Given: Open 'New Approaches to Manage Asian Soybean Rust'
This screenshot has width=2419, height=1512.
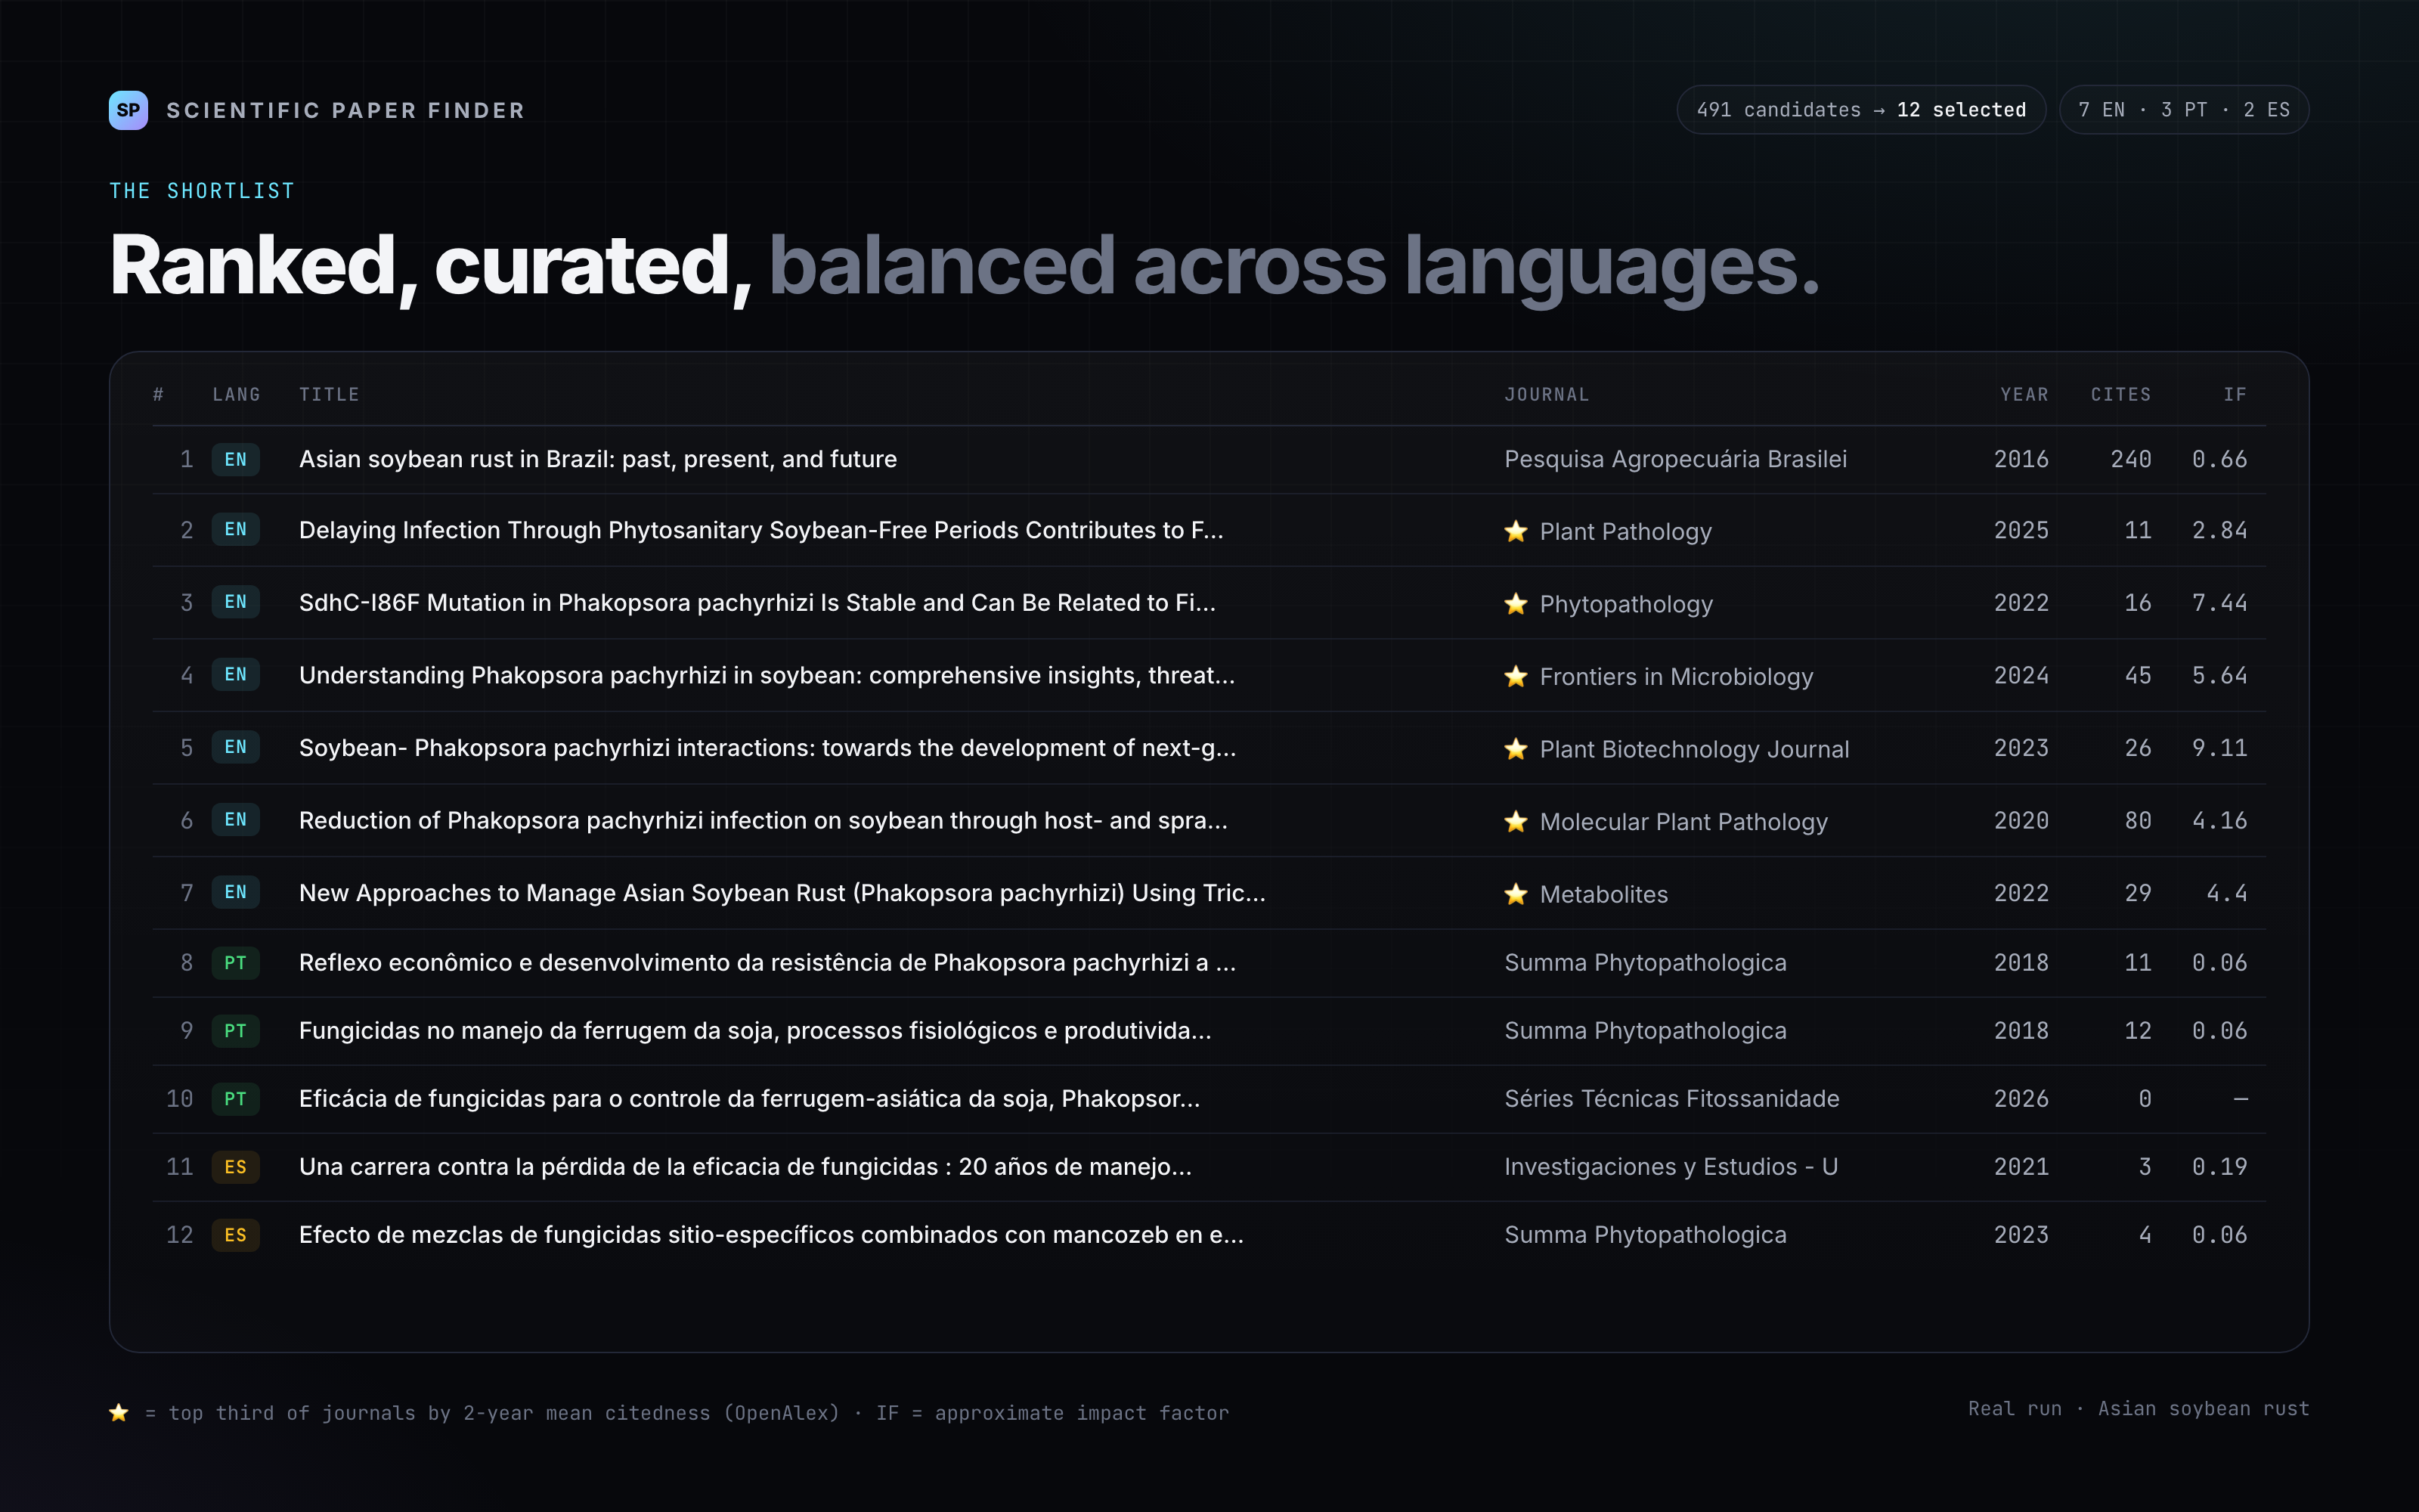Looking at the screenshot, I should point(782,893).
